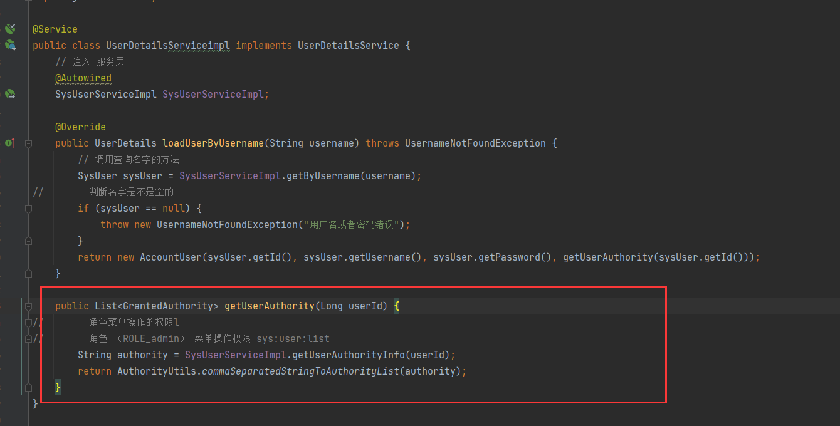The image size is (840, 426).
Task: Click the throw keyword
Action: click(115, 225)
